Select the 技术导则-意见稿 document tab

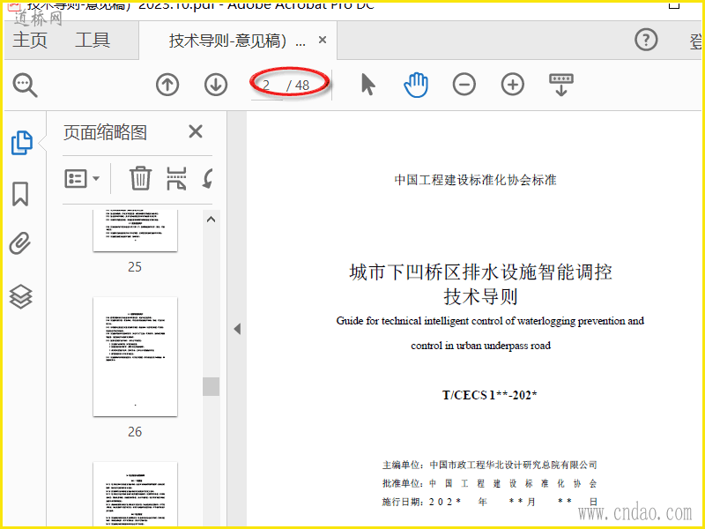click(237, 41)
